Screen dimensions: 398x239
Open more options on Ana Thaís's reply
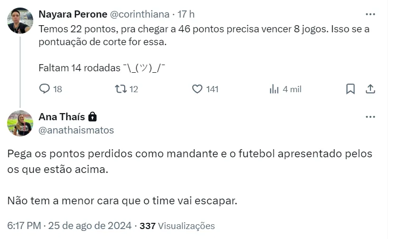371,117
